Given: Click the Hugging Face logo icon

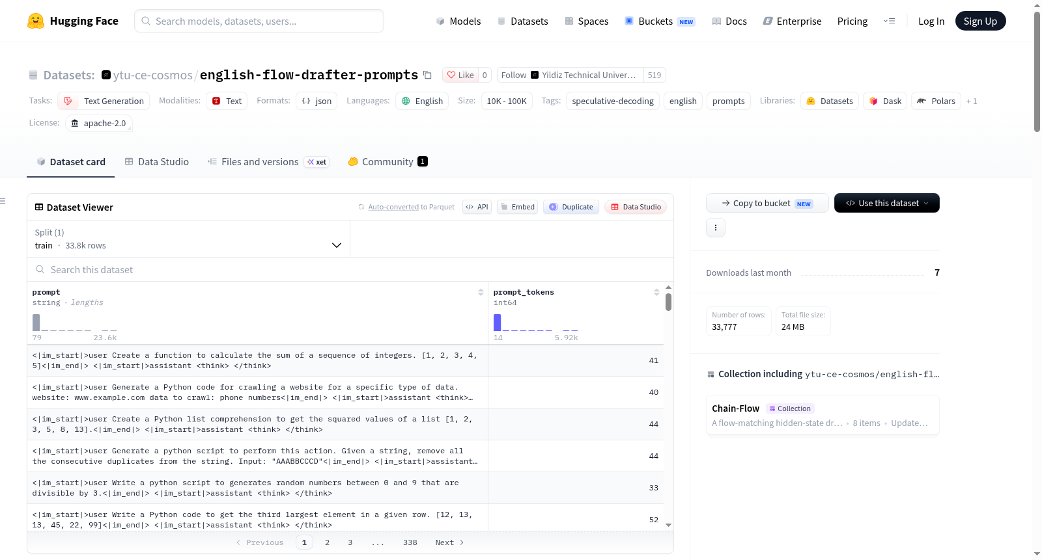Looking at the screenshot, I should click(36, 21).
